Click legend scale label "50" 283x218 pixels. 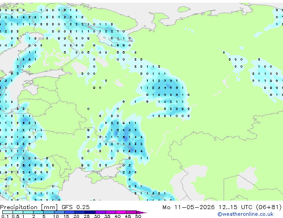tap(138, 216)
